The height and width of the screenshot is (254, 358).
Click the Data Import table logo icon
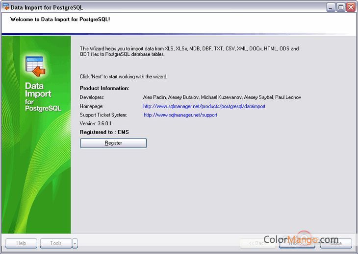tap(36, 66)
